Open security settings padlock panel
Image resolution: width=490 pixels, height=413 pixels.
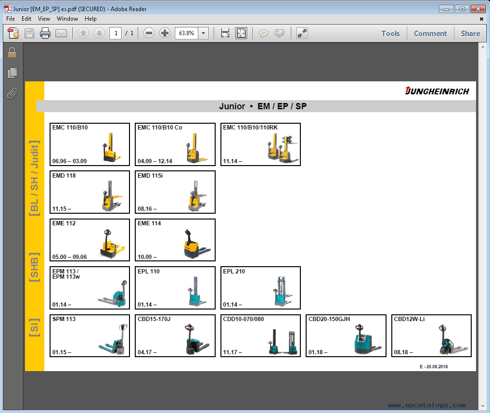(x=12, y=52)
